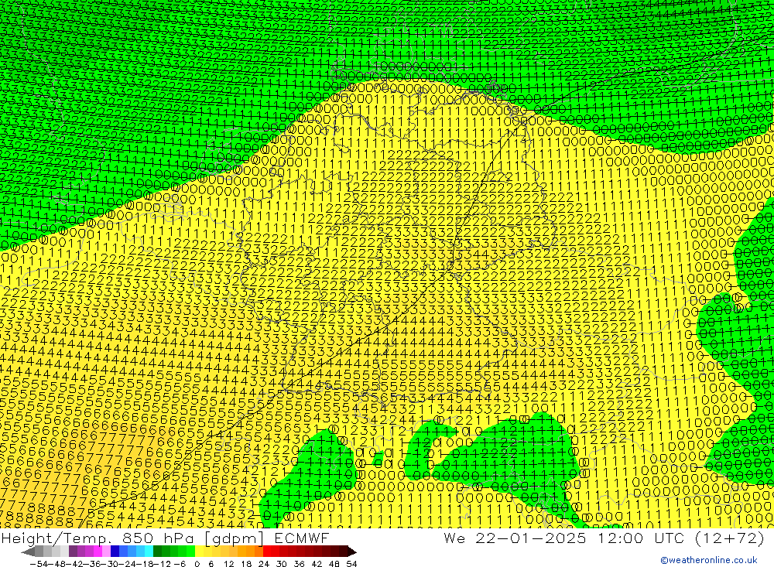Click the dark brown right arrow of scale

(351, 552)
